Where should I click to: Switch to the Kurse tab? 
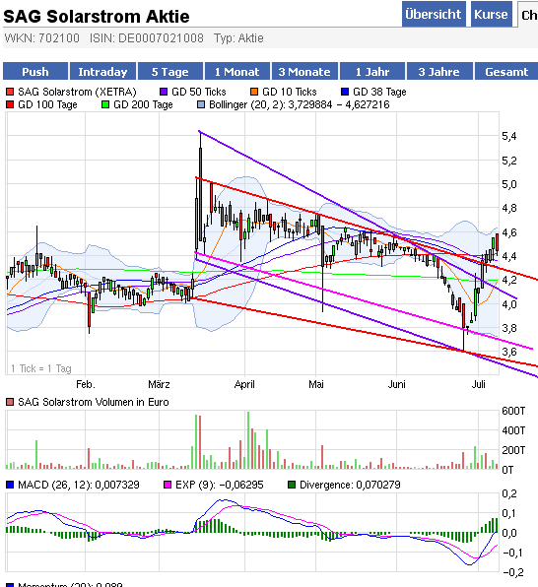[x=491, y=14]
